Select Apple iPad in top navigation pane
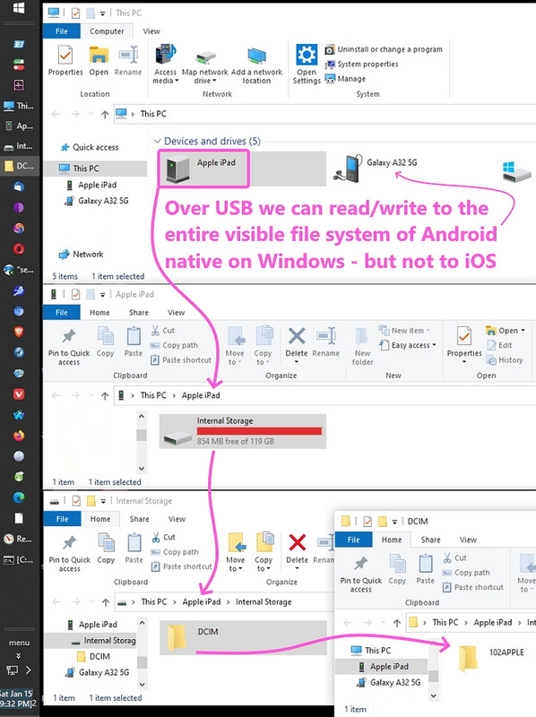Screen dimensions: 536x717 [x=91, y=185]
